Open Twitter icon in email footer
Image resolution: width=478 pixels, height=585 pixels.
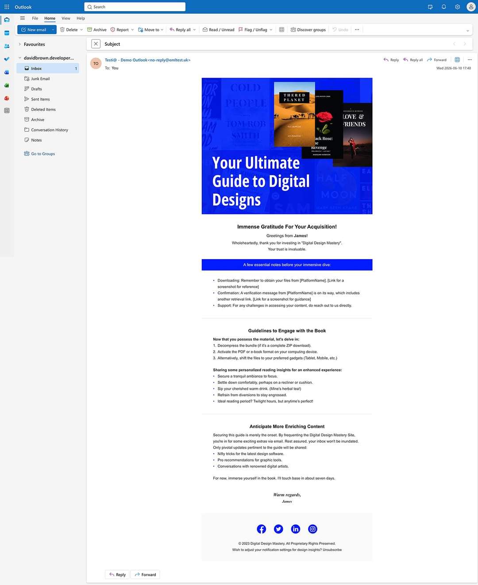[x=278, y=529]
